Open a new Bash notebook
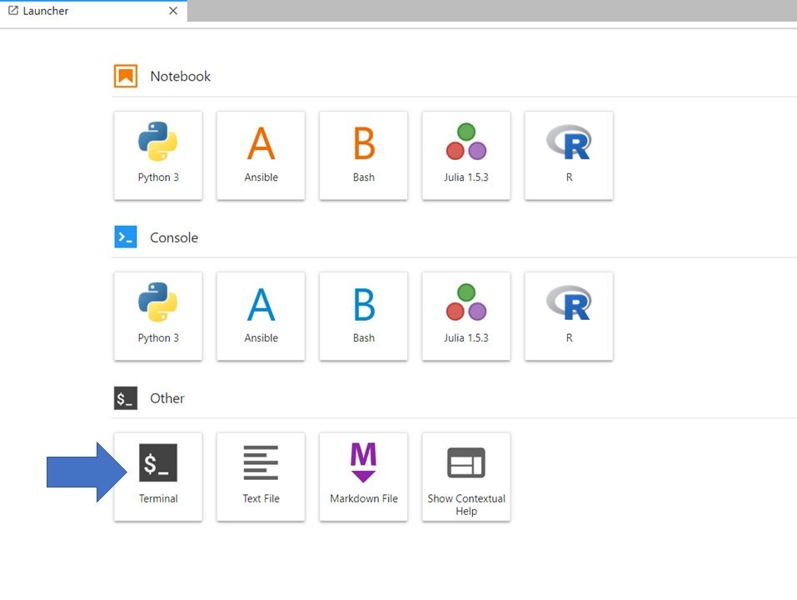797x600 pixels. (x=363, y=156)
